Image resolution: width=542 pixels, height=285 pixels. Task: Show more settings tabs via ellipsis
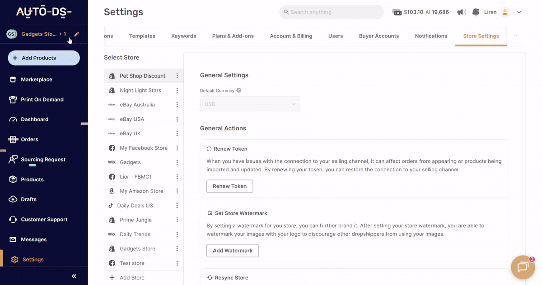point(516,36)
